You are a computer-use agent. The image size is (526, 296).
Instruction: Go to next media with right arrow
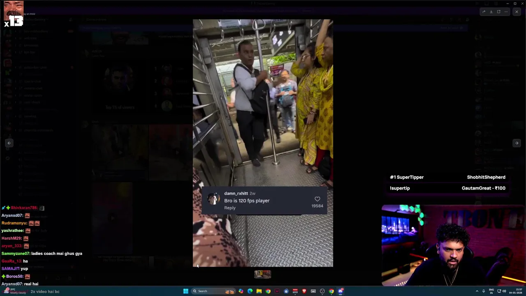(517, 143)
